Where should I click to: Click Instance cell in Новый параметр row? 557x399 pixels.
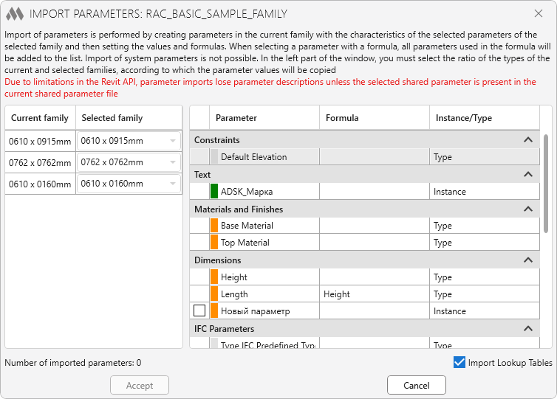coord(485,311)
